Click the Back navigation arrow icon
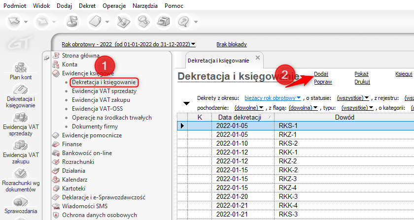Screen dimensions: 414x220 coord(14,22)
